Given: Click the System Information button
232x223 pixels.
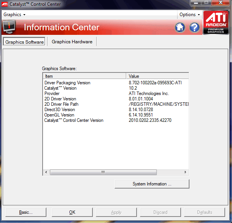Looking at the screenshot, I should click(x=152, y=184).
